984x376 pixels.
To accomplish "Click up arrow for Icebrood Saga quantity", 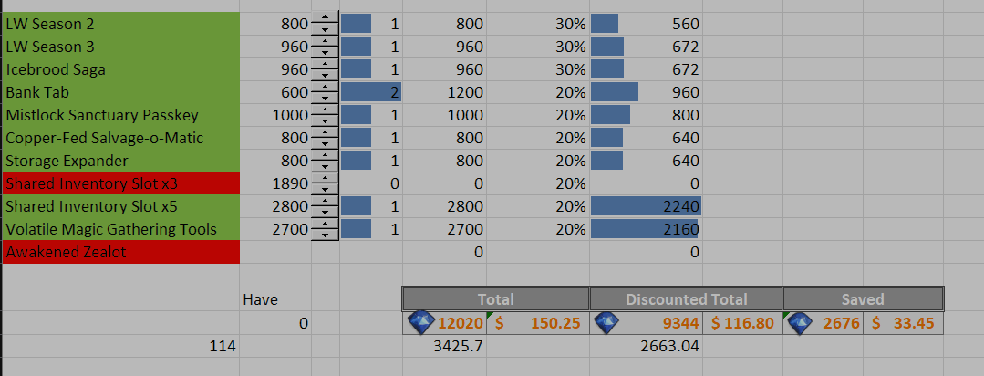I will tap(325, 63).
